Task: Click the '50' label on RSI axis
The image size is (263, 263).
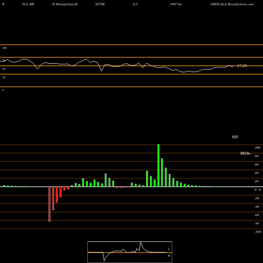Action: 4,69
